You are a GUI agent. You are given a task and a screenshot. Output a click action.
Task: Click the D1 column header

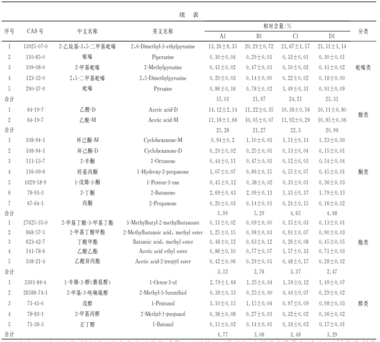(x=332, y=36)
